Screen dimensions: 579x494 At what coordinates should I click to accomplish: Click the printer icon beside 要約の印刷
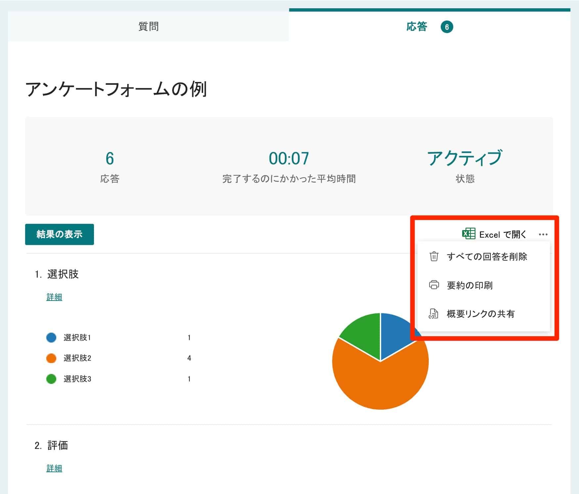(x=434, y=285)
